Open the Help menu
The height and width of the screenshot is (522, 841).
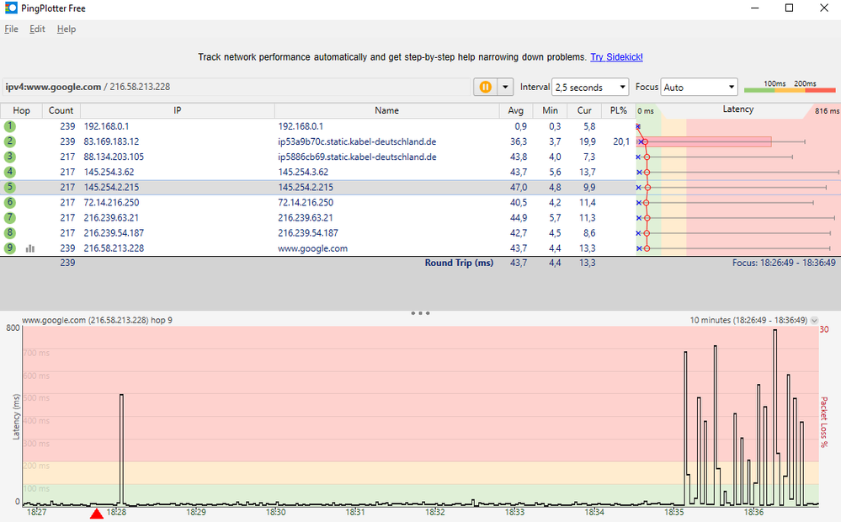coord(67,29)
